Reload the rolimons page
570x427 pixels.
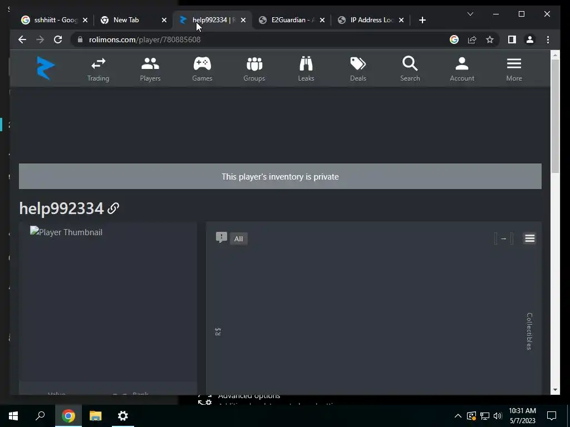tap(58, 39)
